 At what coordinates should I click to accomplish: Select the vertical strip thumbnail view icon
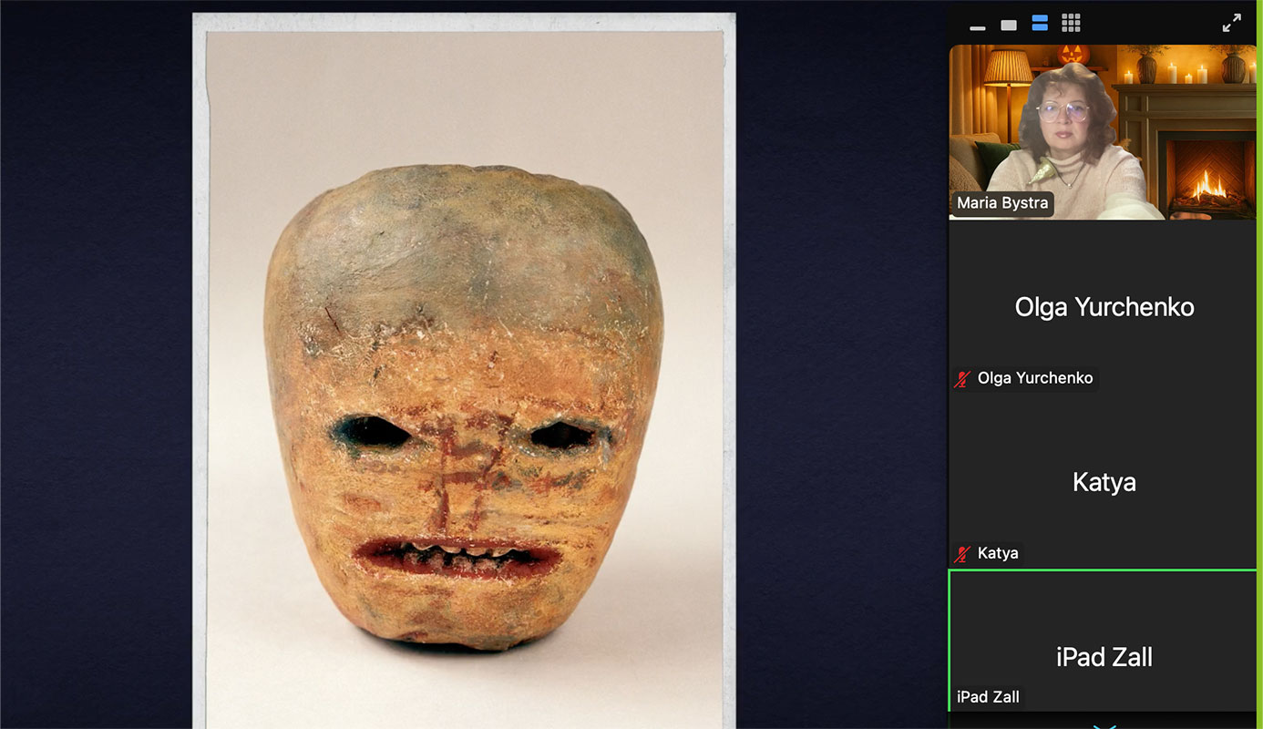(x=1040, y=24)
